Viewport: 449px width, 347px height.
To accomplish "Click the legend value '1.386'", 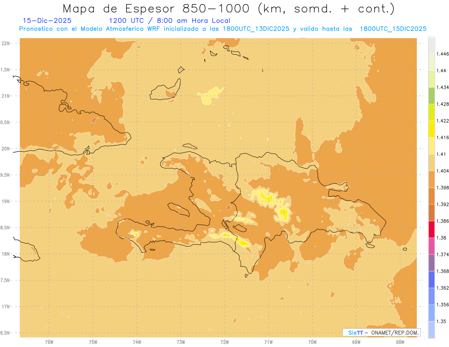I will coord(442,221).
